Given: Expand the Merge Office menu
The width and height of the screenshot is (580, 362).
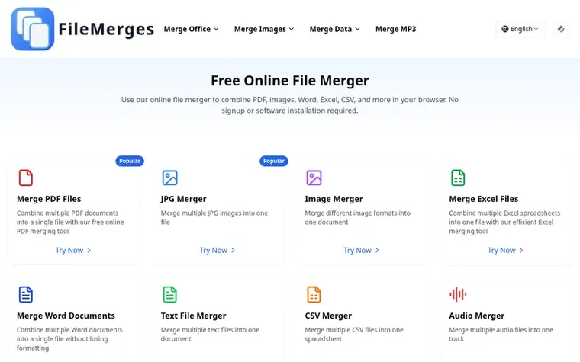Looking at the screenshot, I should pyautogui.click(x=192, y=29).
